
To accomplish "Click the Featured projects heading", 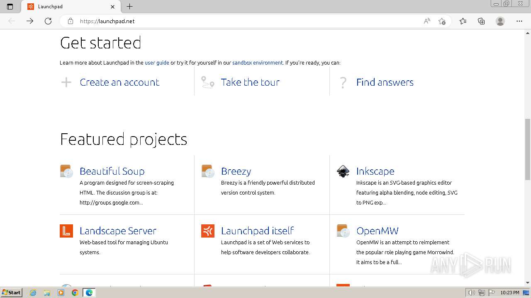I will [x=124, y=139].
